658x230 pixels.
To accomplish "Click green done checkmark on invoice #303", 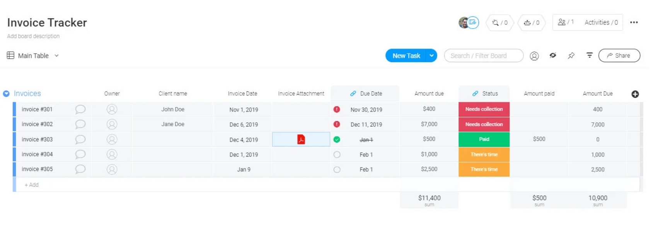I will coord(337,139).
